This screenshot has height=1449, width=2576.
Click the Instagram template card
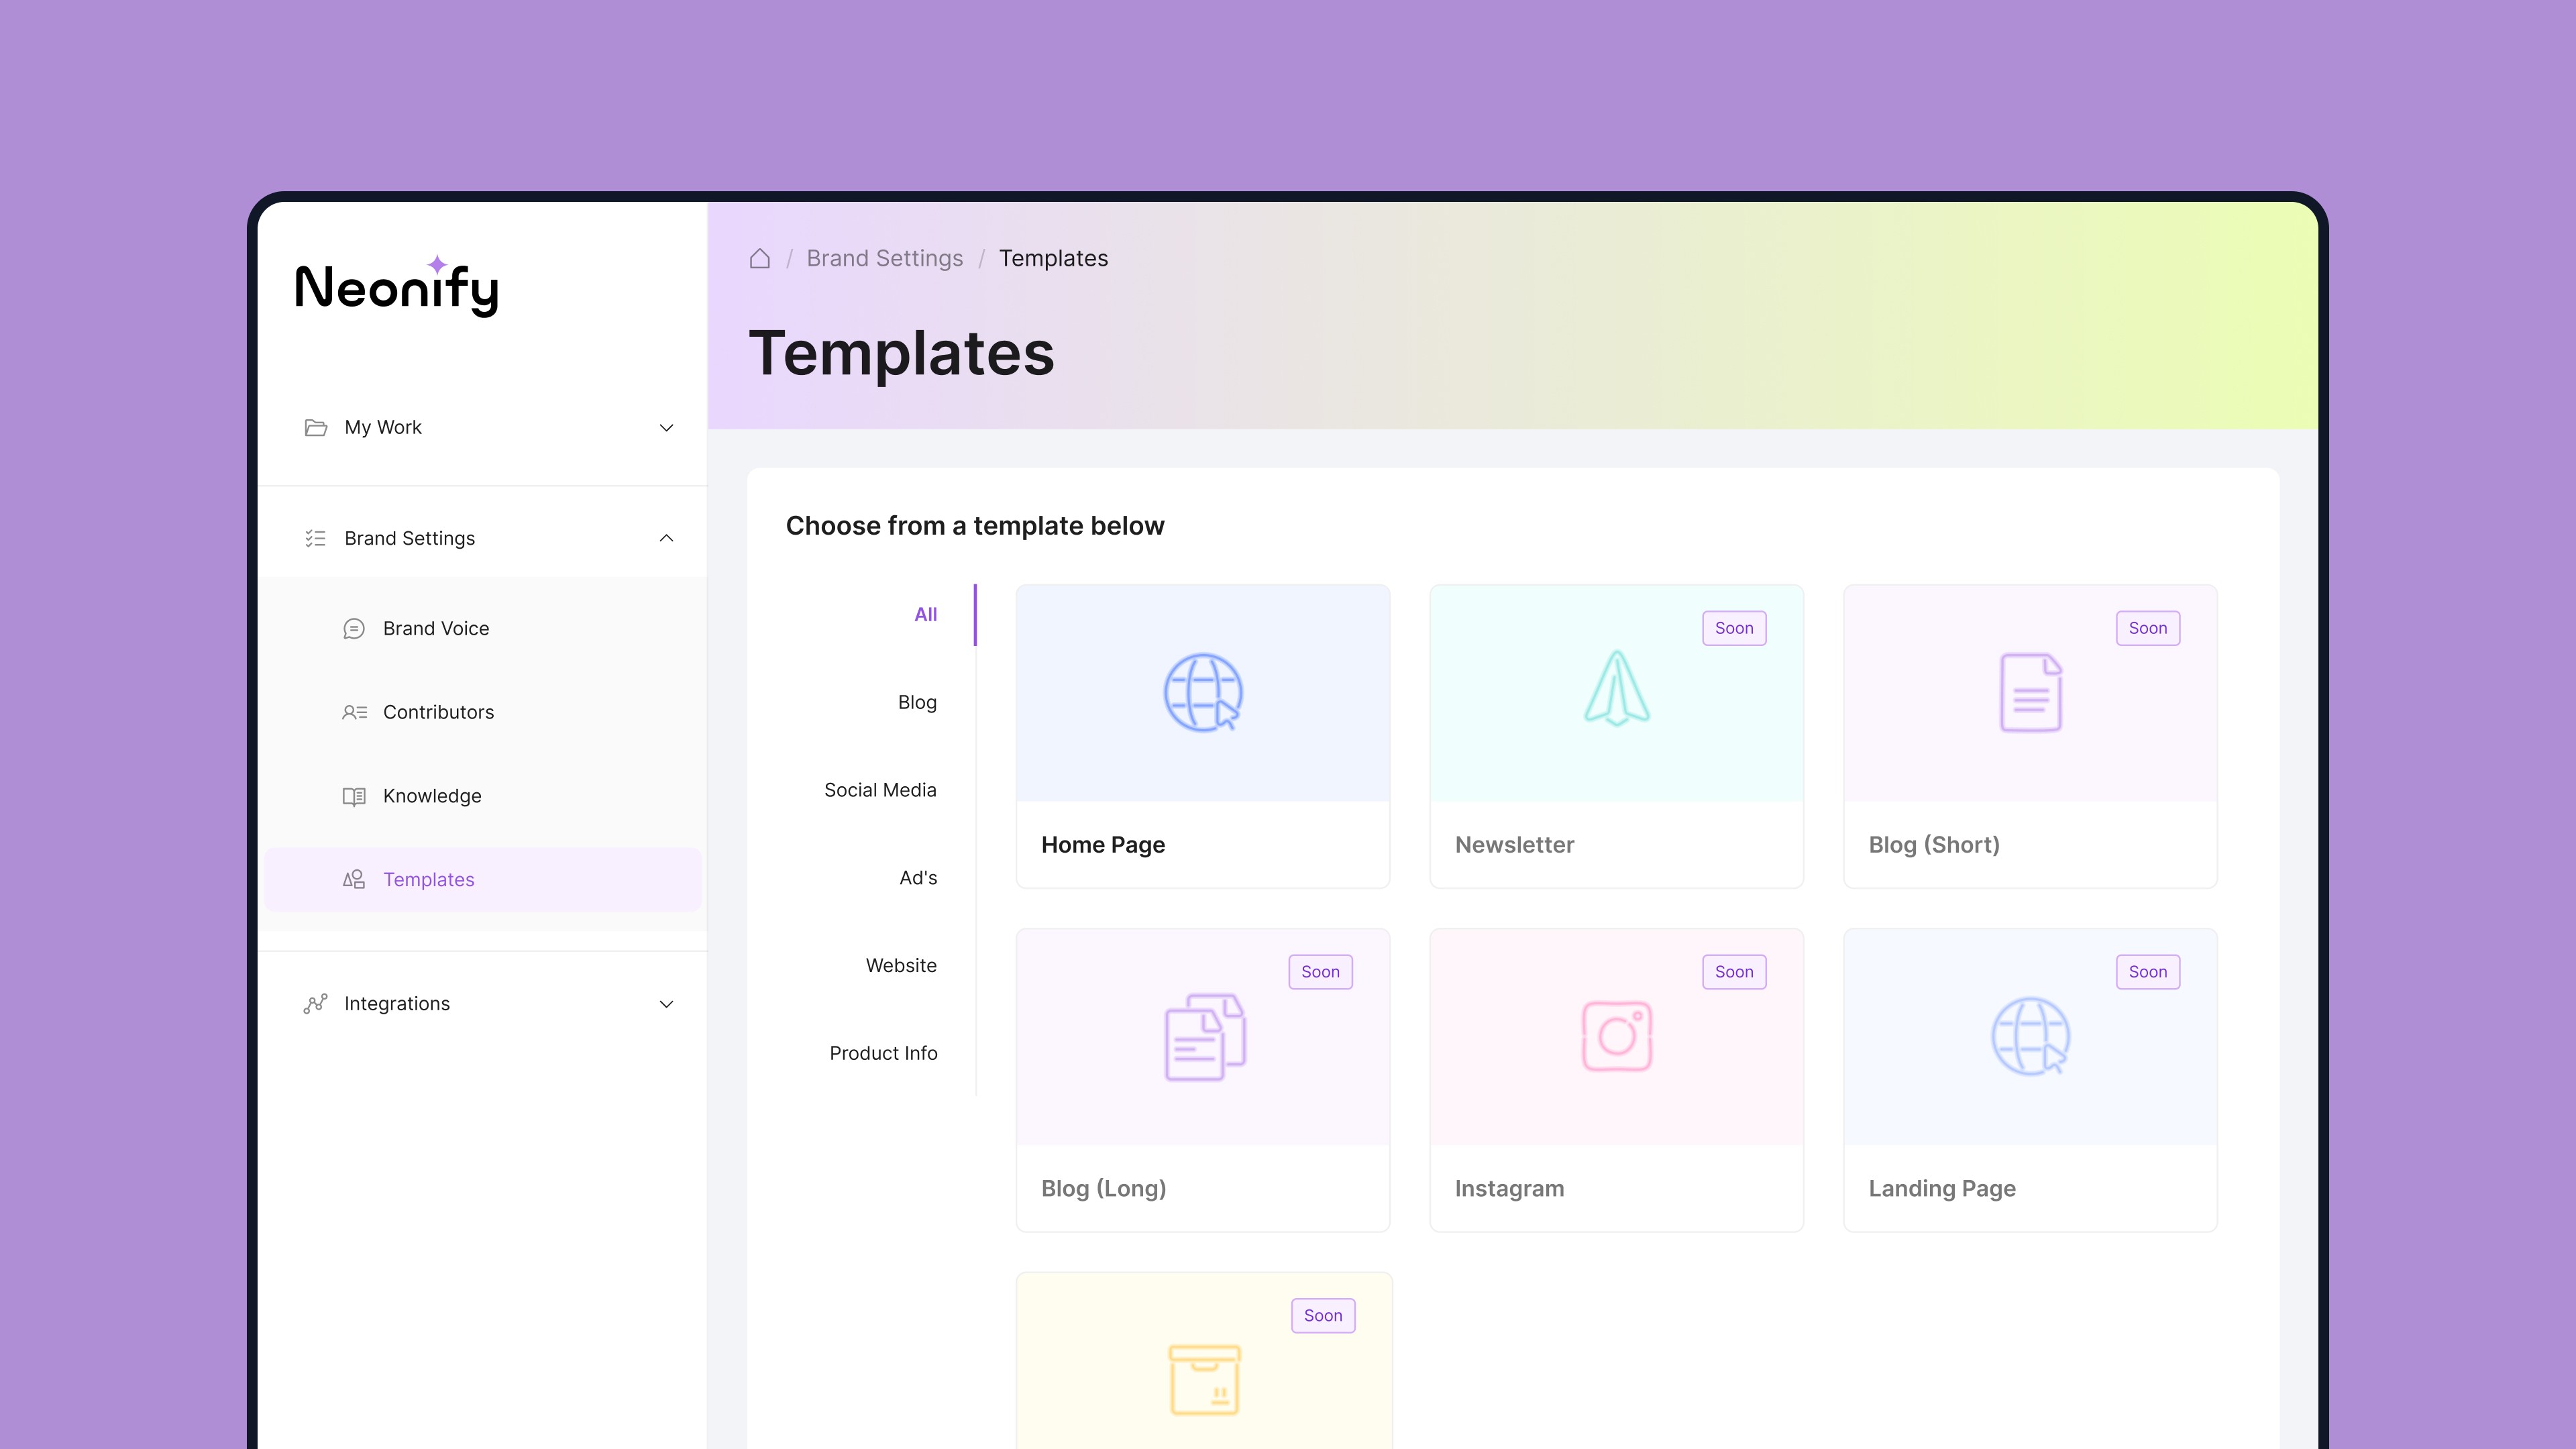coord(1616,1080)
